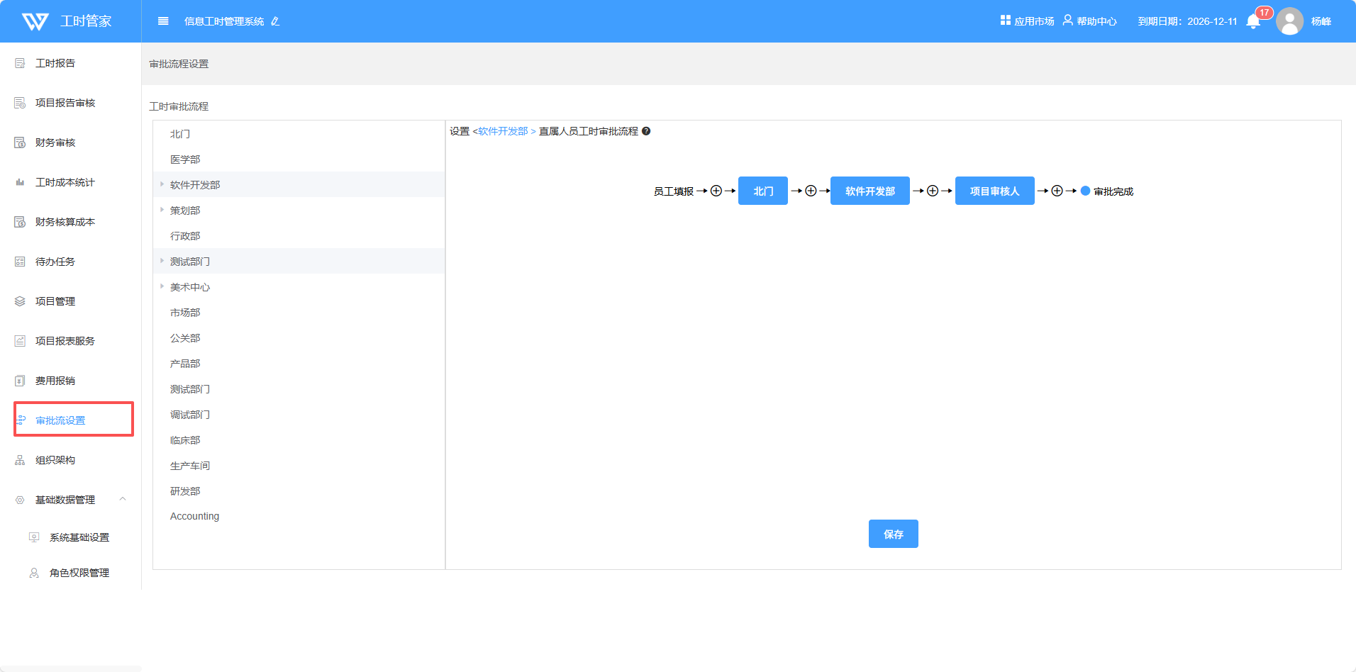Open 帮助中心 help center
Screen dimensions: 1356x672
coord(1090,21)
